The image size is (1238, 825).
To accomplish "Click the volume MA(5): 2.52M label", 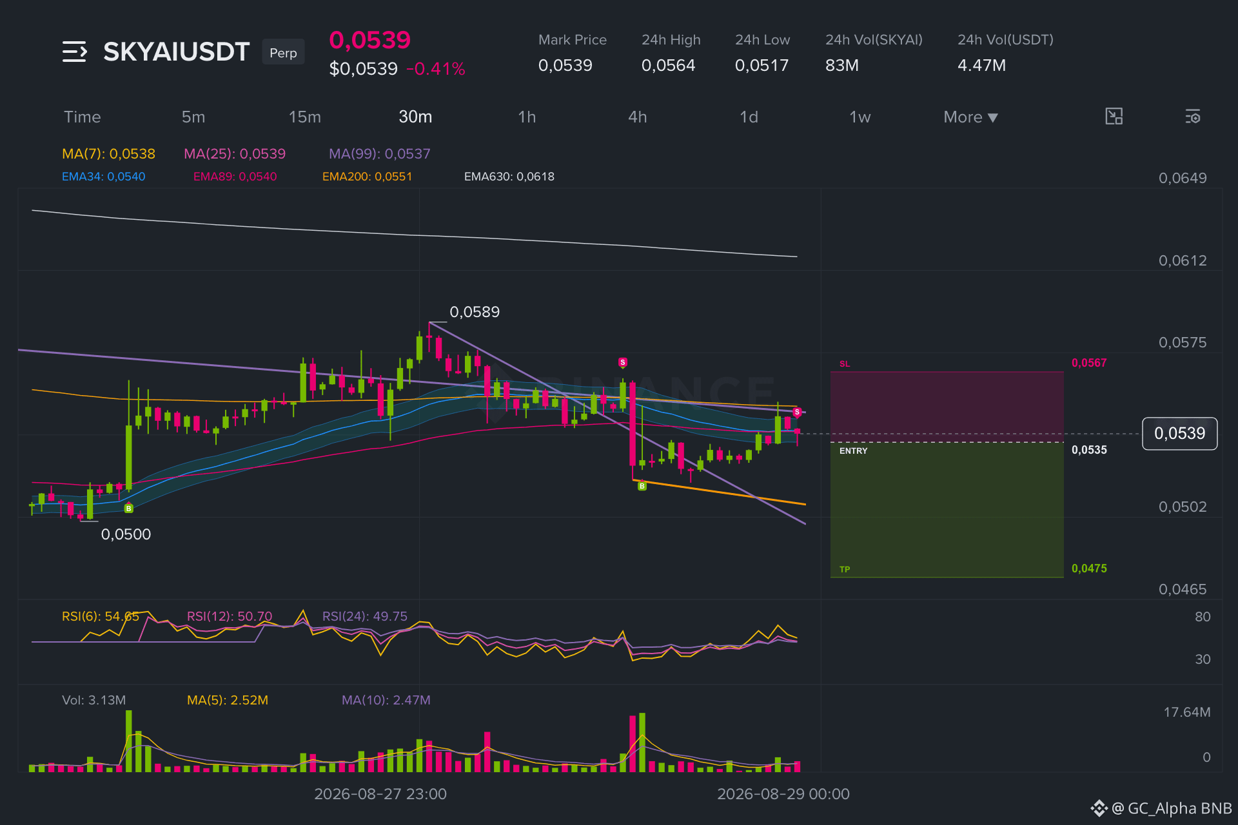I will coord(228,700).
